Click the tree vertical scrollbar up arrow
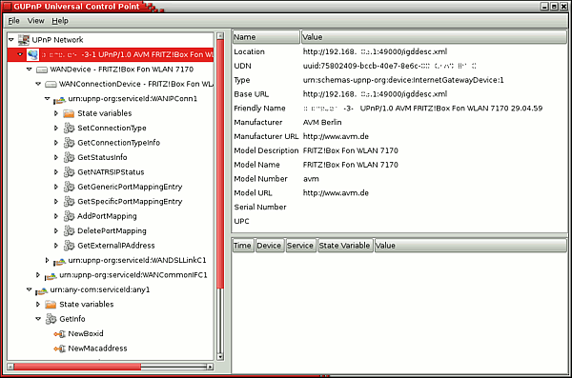 coord(220,36)
